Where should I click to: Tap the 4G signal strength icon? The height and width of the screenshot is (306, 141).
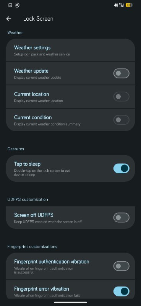point(119,5)
